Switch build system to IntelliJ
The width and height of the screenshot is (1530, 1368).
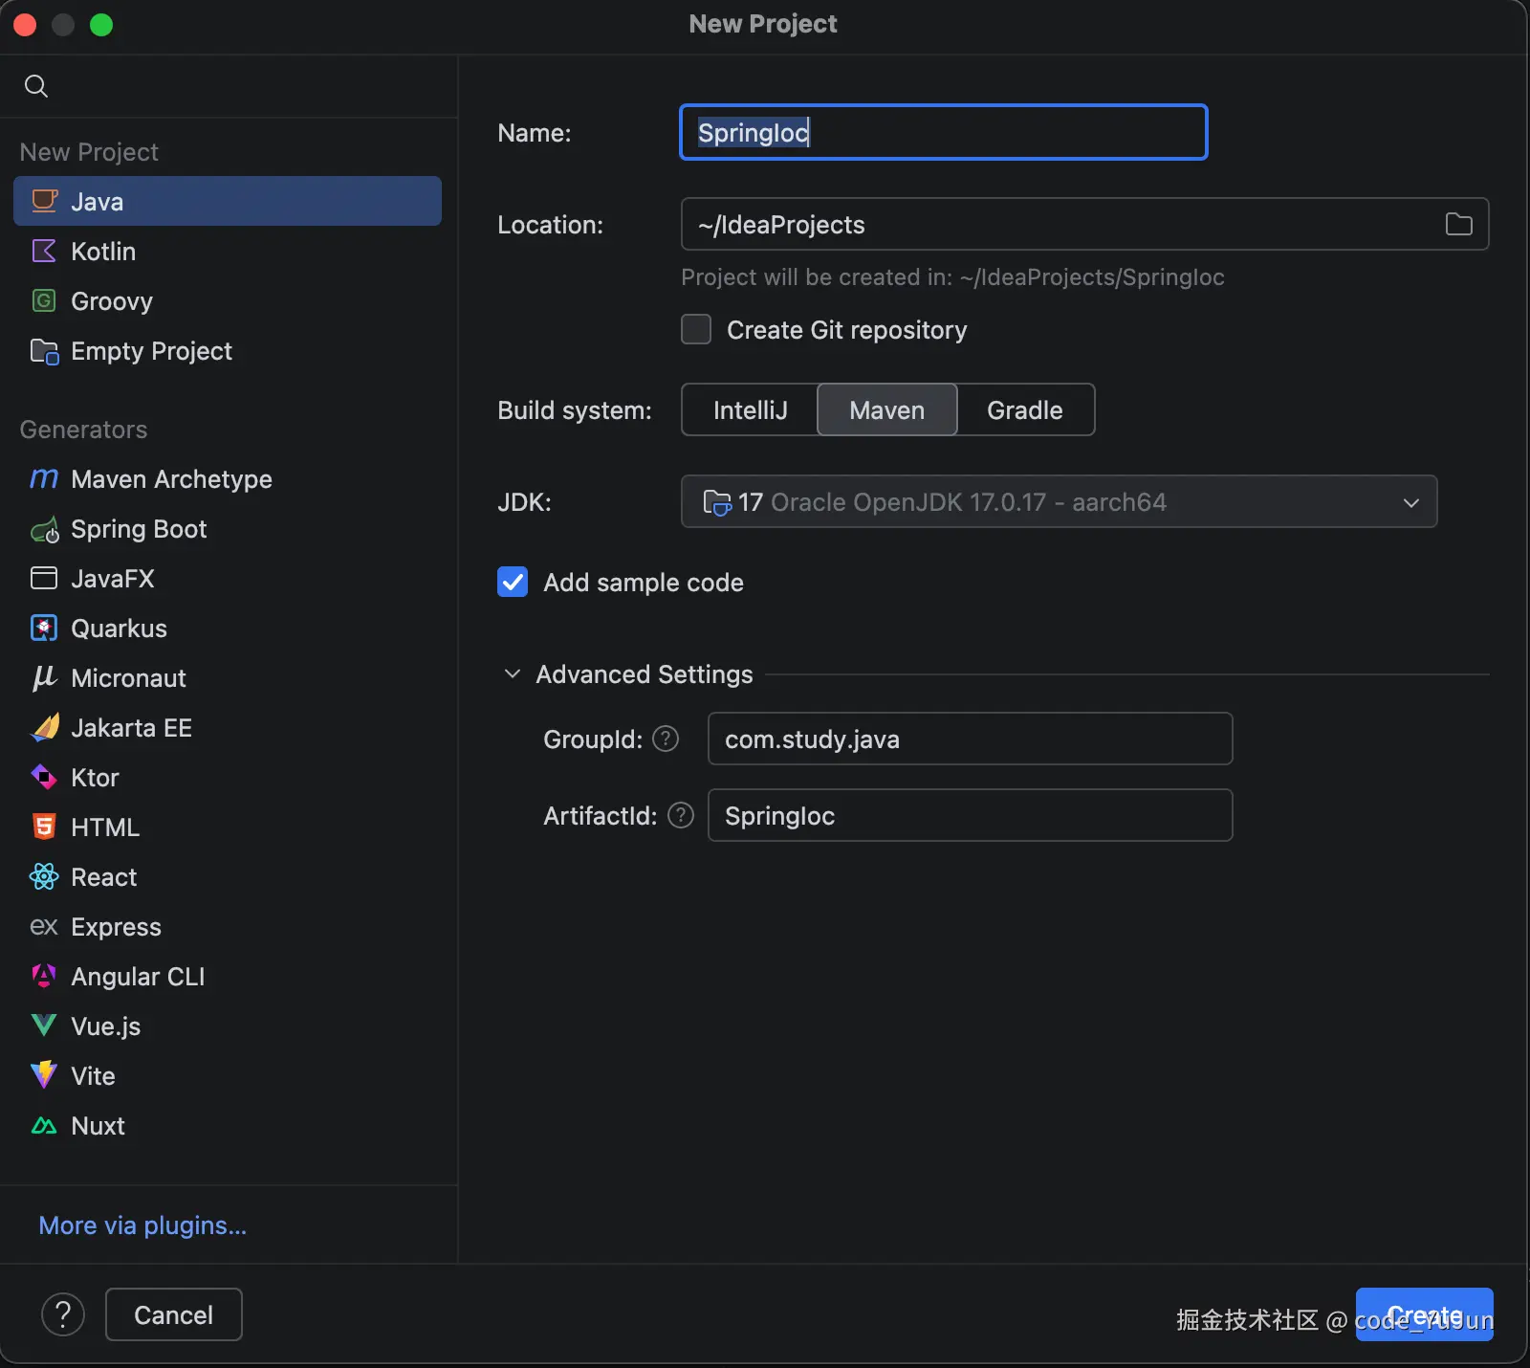(750, 410)
